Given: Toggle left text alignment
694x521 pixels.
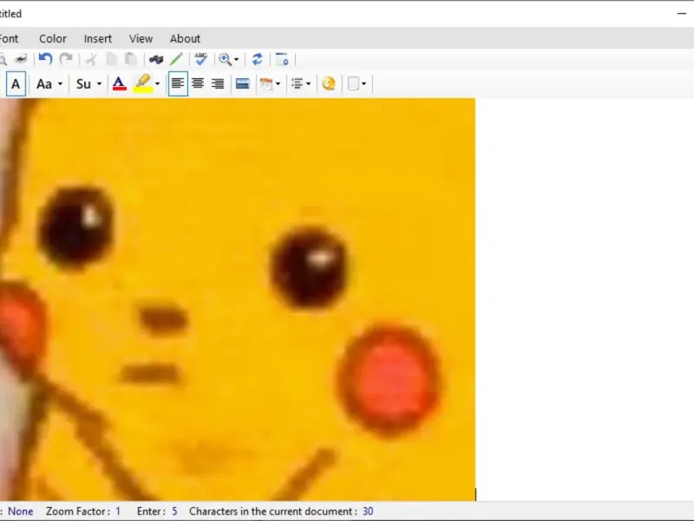Looking at the screenshot, I should click(x=178, y=84).
